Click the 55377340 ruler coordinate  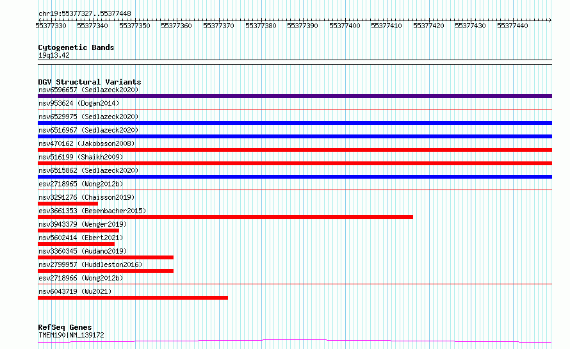pyautogui.click(x=92, y=26)
